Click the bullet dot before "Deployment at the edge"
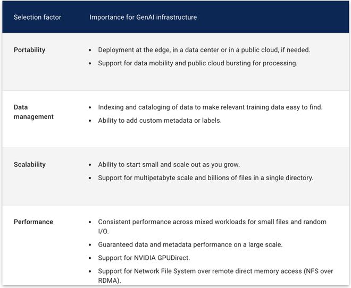This screenshot has width=351, height=288. click(x=90, y=50)
